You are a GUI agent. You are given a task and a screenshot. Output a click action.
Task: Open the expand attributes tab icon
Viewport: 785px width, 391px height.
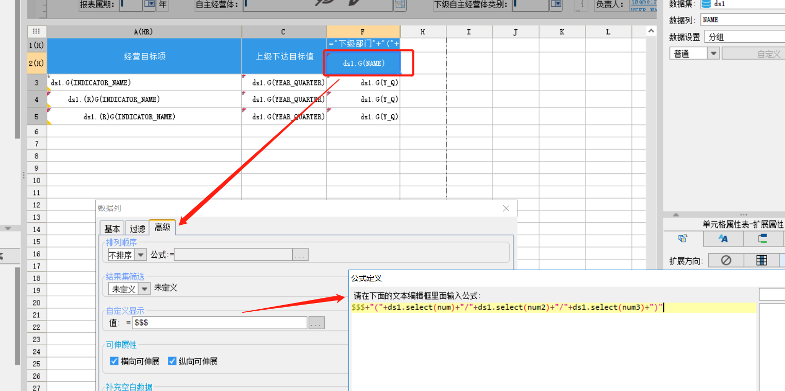click(683, 239)
